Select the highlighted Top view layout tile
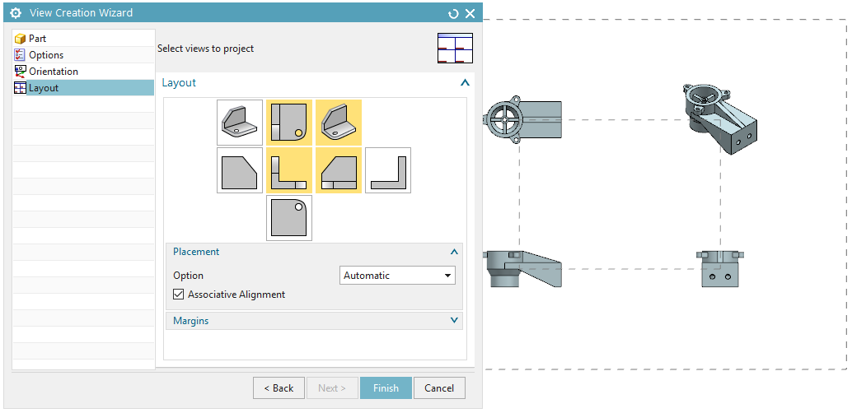 point(289,123)
